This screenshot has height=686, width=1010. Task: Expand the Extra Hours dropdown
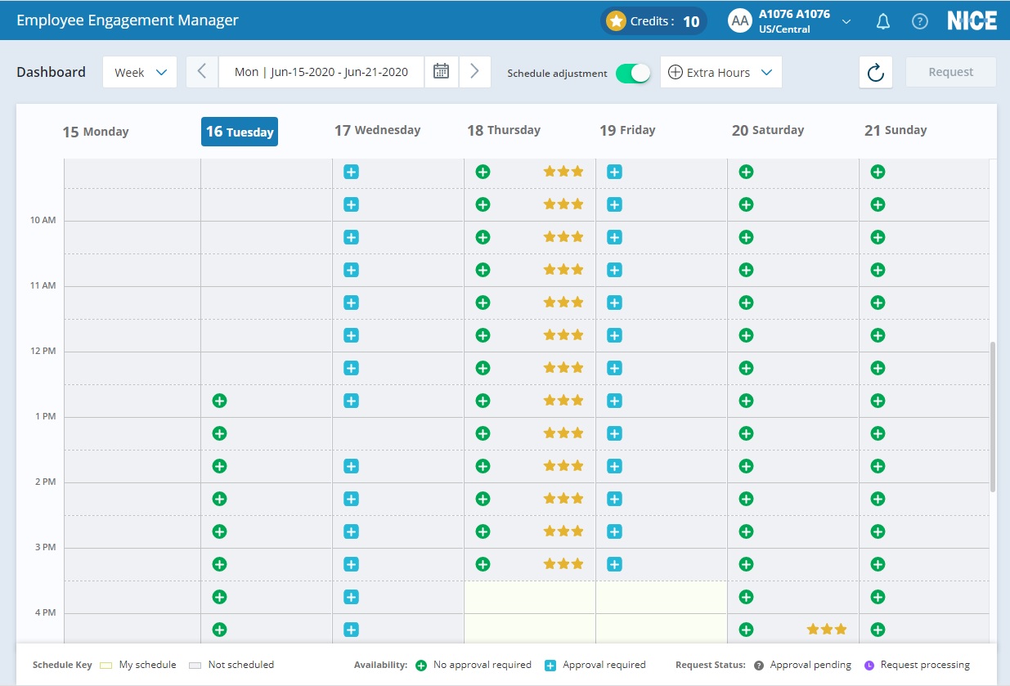tap(720, 72)
